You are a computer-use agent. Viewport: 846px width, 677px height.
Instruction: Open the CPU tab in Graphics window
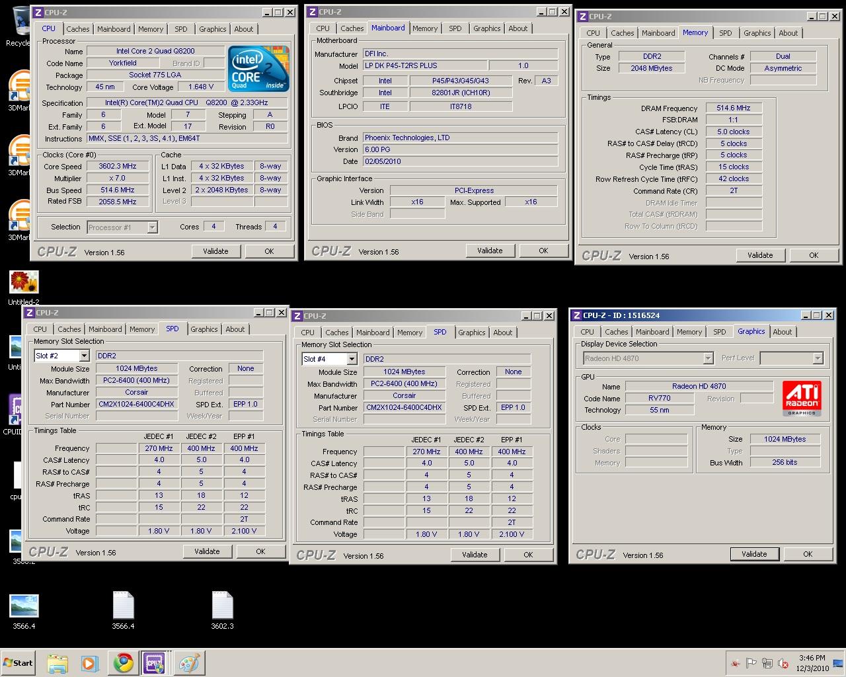(587, 332)
